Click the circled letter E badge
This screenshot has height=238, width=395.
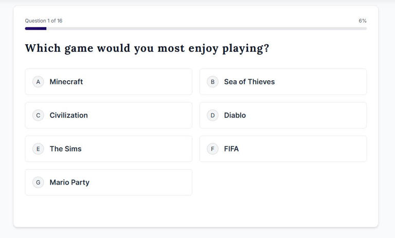point(38,149)
